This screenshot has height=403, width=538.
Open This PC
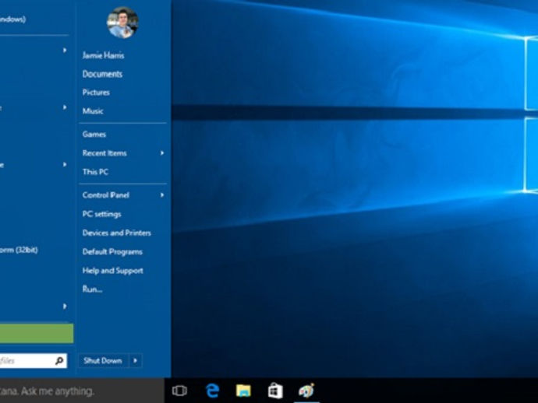point(95,172)
